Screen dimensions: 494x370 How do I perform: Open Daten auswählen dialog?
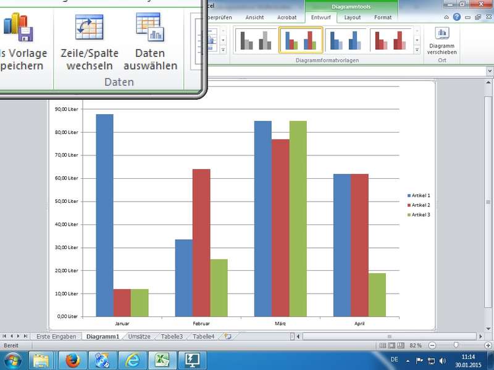(x=150, y=41)
